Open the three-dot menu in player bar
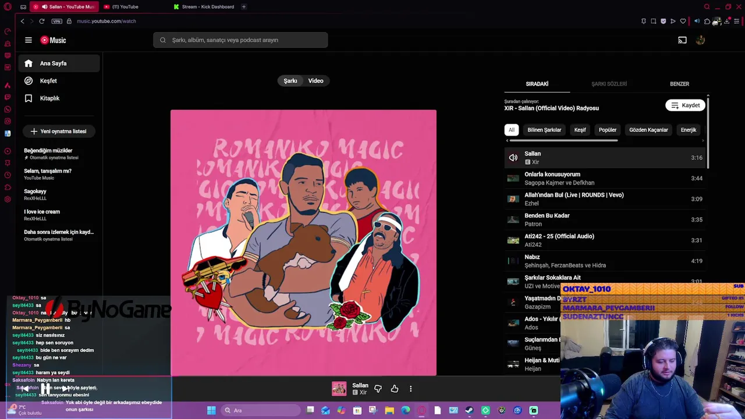745x419 pixels. (x=410, y=389)
